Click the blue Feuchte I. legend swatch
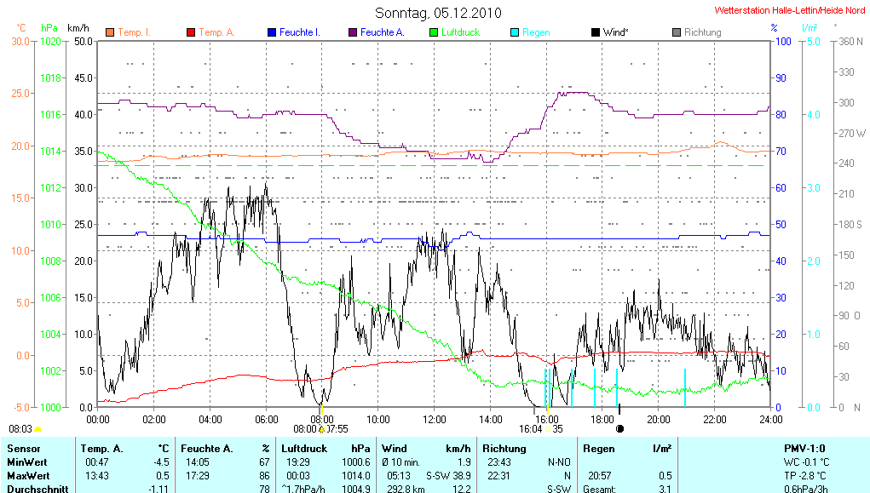 (272, 32)
